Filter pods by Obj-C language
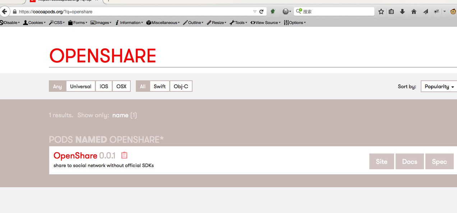Image resolution: width=457 pixels, height=213 pixels. point(181,86)
